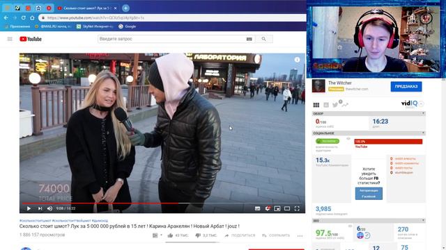
Task: Open The Witcher ad thumbnail
Action: coord(318,86)
